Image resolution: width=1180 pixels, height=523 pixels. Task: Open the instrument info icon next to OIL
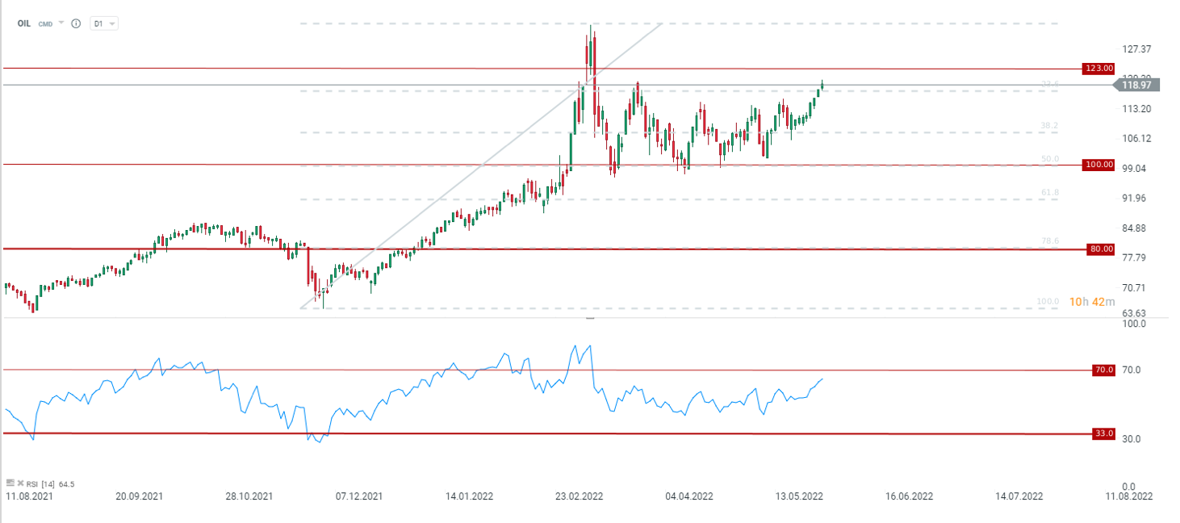(x=76, y=23)
